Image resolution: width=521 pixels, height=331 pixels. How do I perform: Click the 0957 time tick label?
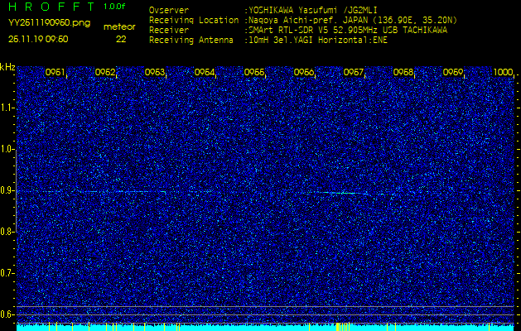pyautogui.click(x=353, y=72)
